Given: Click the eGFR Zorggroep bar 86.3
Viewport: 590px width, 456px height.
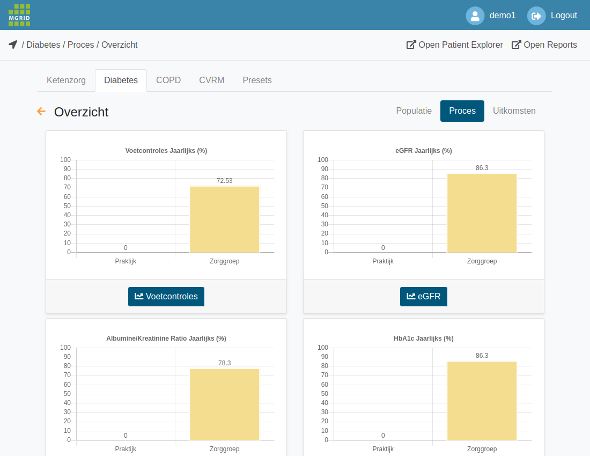Looking at the screenshot, I should 482,213.
